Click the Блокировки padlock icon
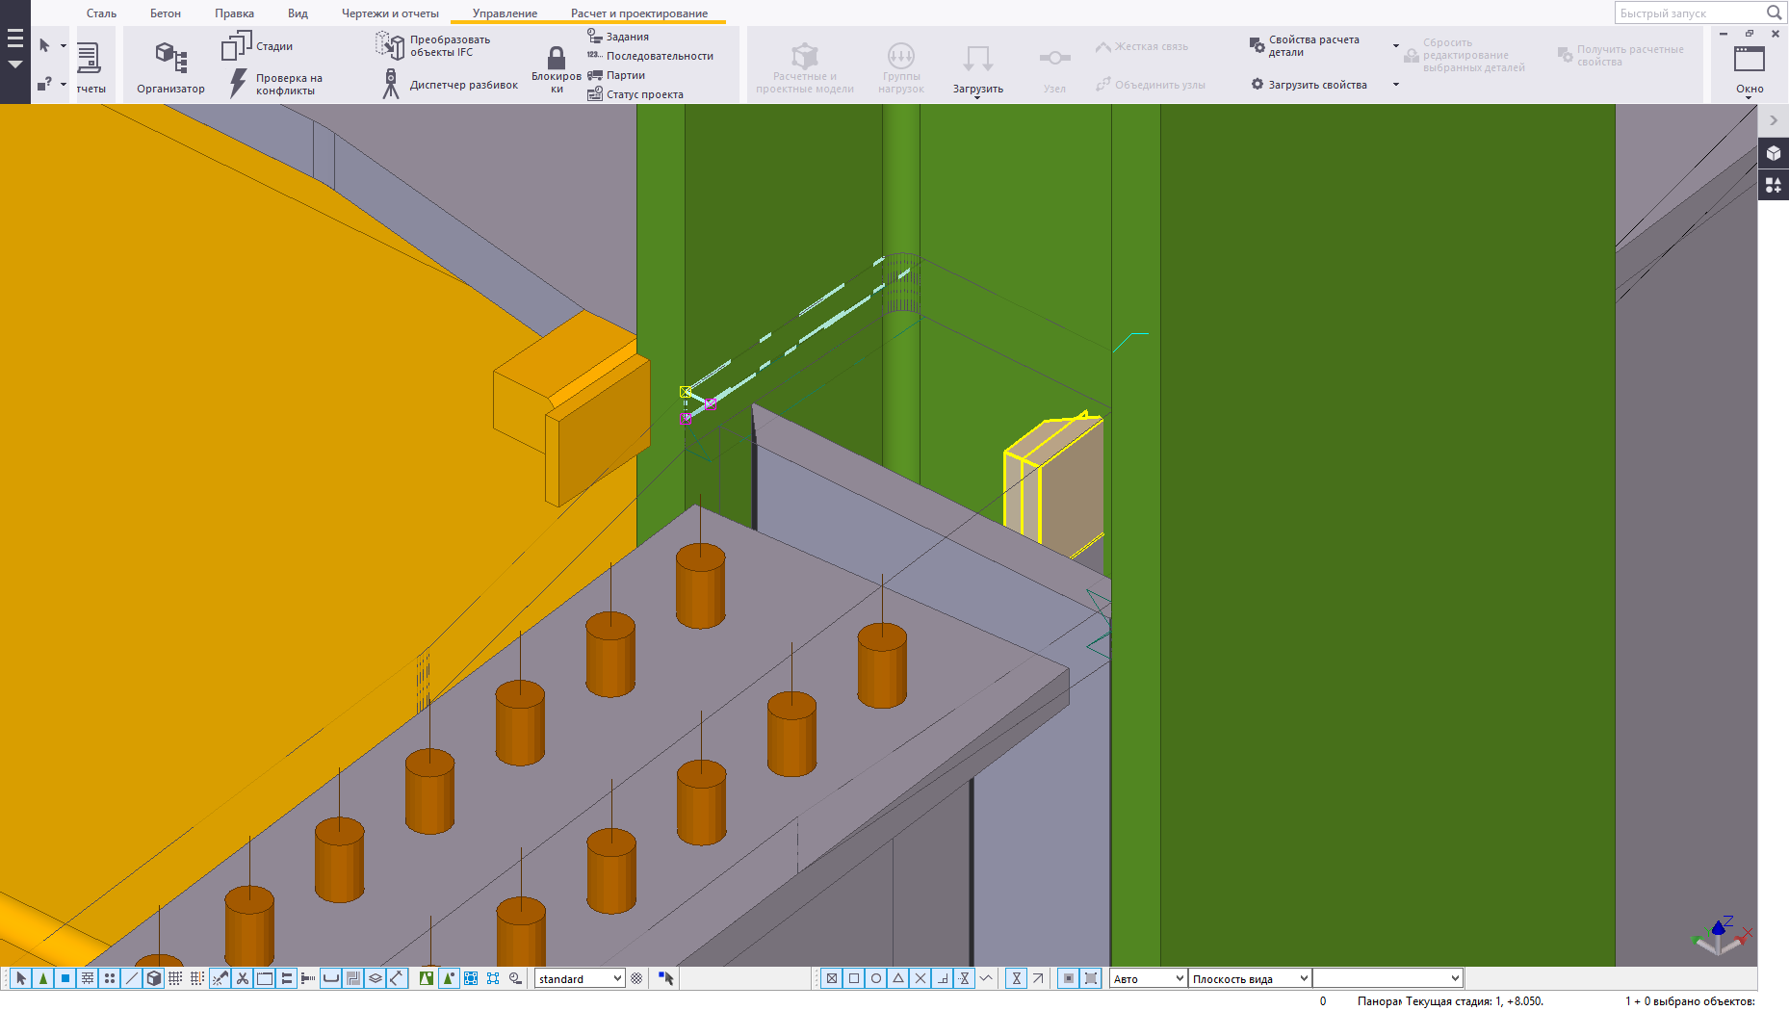Screen dimensions: 1789x1011 [556, 58]
